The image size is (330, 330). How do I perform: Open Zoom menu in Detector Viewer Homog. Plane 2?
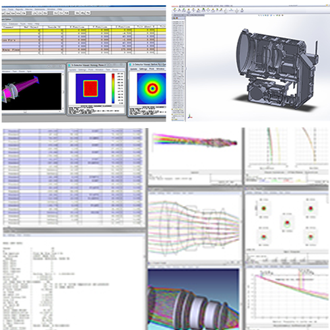115,69
